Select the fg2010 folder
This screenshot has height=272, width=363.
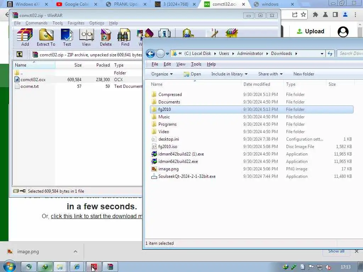[x=251, y=109]
